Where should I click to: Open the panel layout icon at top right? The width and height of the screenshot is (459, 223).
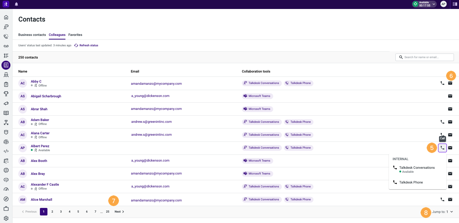[x=455, y=4]
